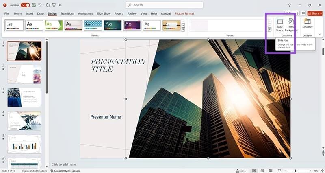Apply the first selected Office theme

click(x=15, y=25)
